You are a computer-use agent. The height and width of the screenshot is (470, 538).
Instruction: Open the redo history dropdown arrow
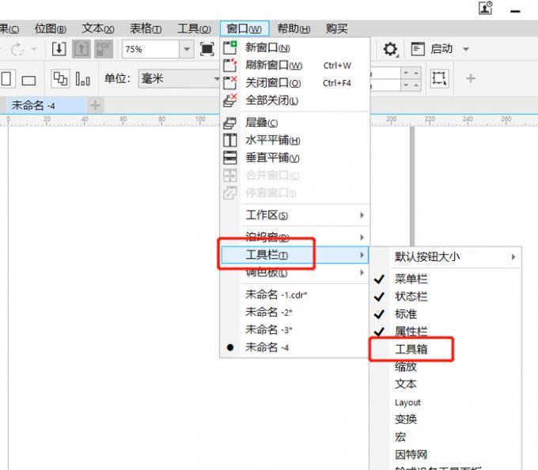(34, 49)
